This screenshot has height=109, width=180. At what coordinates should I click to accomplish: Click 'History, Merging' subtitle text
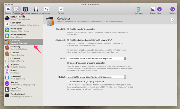17,61
